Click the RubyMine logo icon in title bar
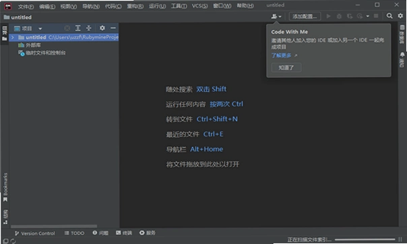 pyautogui.click(x=8, y=6)
